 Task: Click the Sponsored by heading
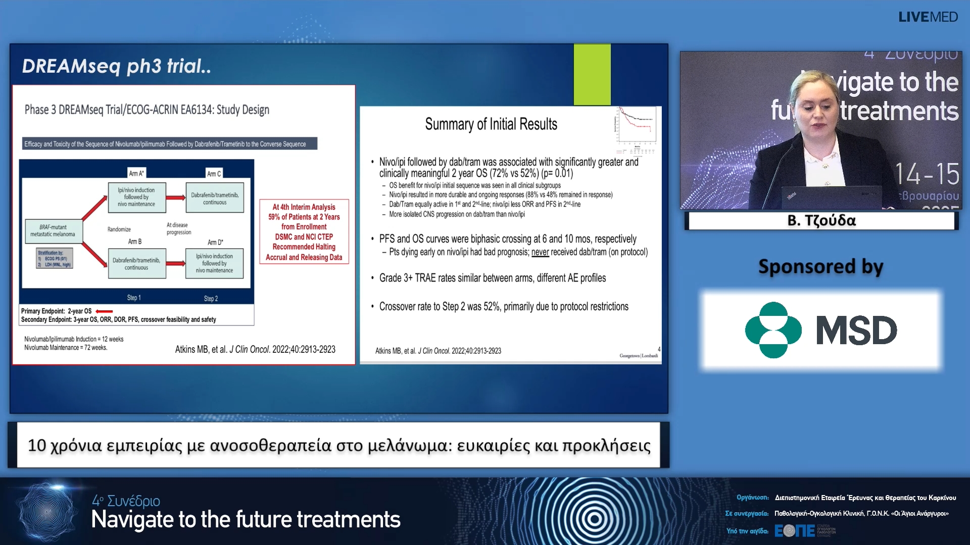(820, 266)
